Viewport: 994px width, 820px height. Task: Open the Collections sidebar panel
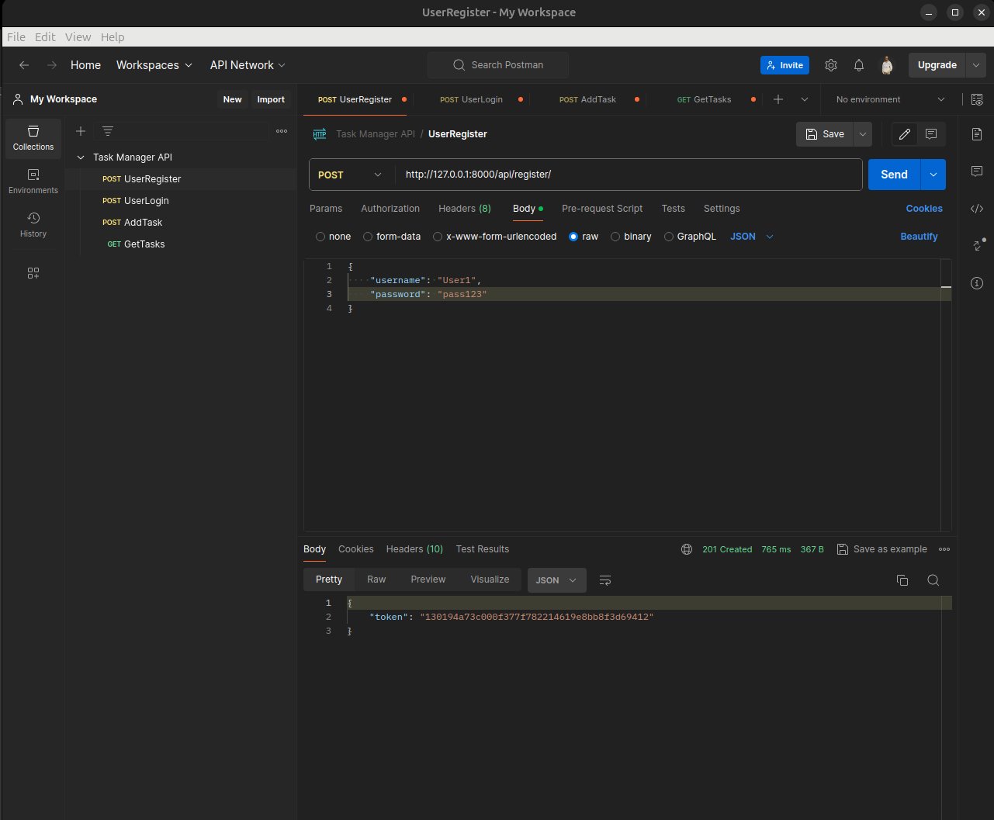click(33, 137)
